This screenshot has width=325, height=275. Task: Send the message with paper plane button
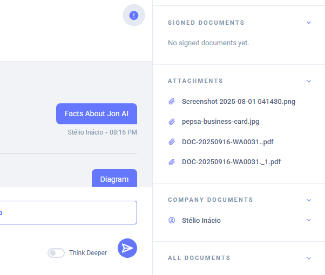(x=127, y=248)
